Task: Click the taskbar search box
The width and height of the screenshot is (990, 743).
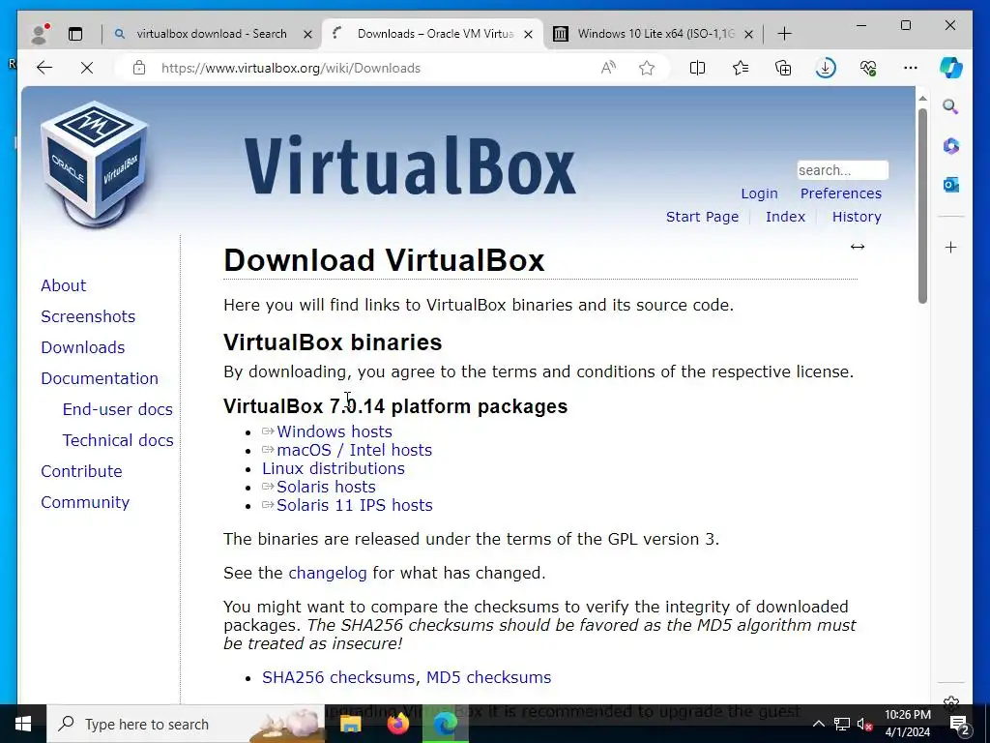Action: click(x=185, y=724)
